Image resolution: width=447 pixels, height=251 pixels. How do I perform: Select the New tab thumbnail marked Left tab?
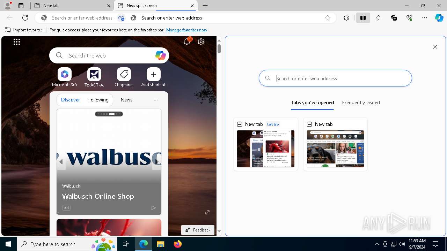pyautogui.click(x=266, y=144)
